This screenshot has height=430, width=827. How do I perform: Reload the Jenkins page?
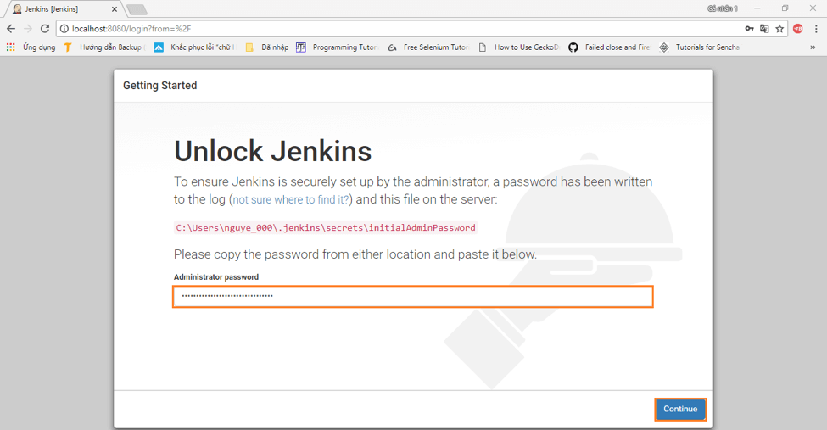pyautogui.click(x=45, y=28)
